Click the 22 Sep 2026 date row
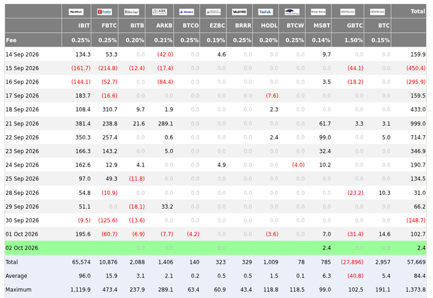This screenshot has height=298, width=433. tap(22, 138)
